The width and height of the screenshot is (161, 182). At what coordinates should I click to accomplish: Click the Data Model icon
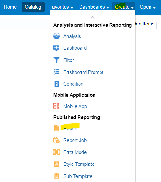click(57, 152)
